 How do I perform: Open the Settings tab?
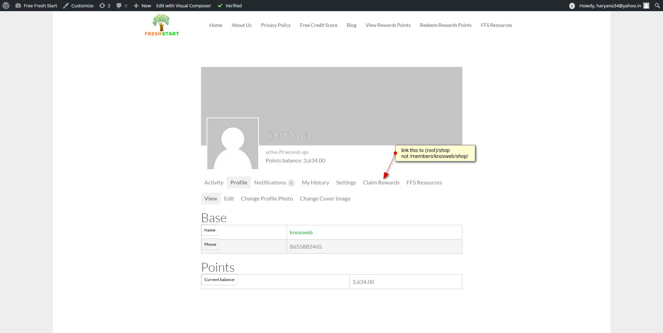point(346,182)
